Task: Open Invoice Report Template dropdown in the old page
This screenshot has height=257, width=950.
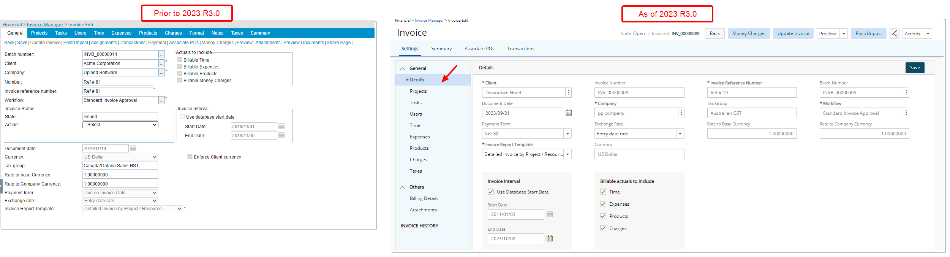Action: [133, 209]
